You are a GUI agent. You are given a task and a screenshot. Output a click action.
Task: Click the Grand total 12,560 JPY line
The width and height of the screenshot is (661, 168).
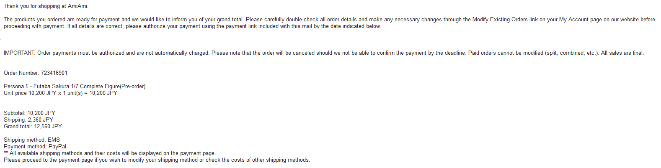pos(33,127)
